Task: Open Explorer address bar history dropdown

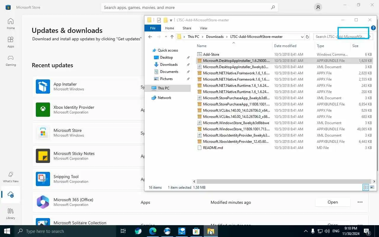Action: click(x=302, y=37)
